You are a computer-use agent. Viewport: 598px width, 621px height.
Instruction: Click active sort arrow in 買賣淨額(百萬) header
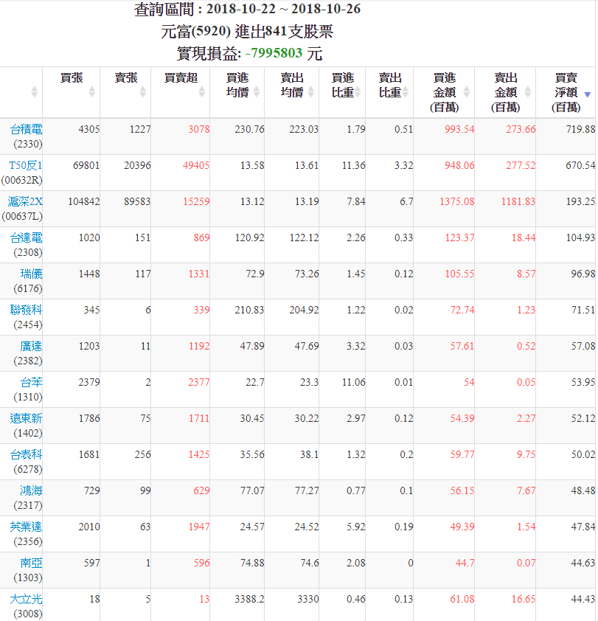(587, 94)
